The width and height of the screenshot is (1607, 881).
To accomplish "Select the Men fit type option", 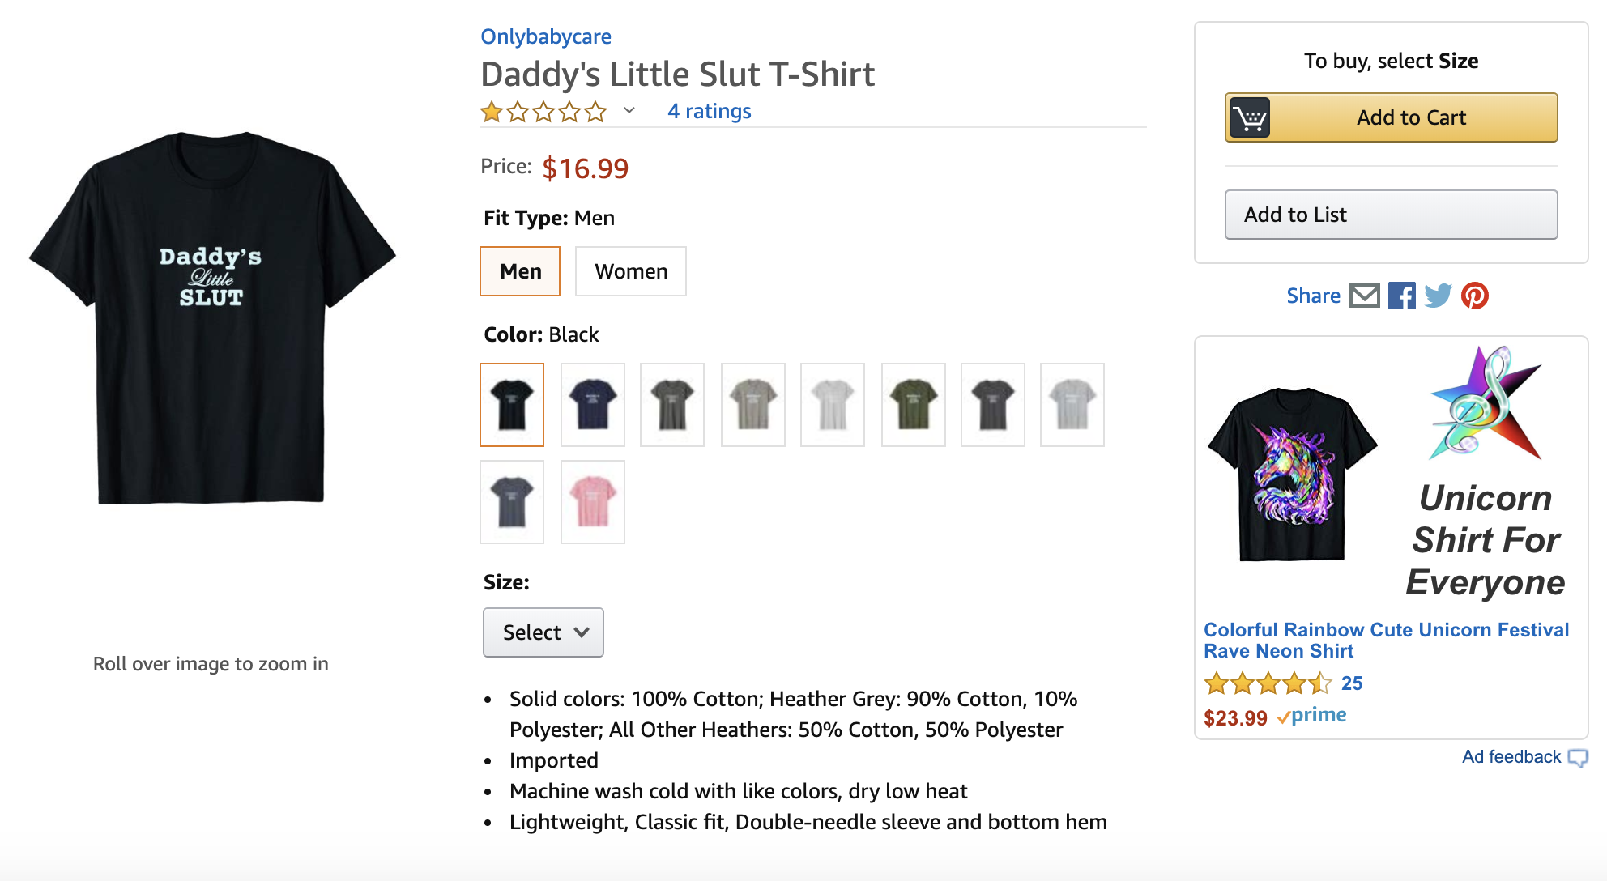I will (x=520, y=271).
